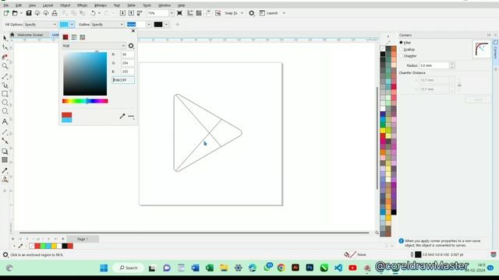Select the Polygon tool
This screenshot has width=499, height=280.
5,111
